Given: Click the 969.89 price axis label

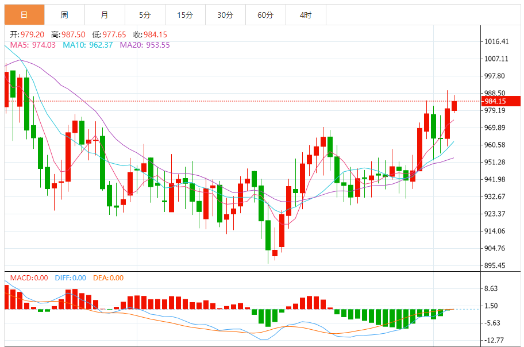Looking at the screenshot, I should tap(495, 128).
